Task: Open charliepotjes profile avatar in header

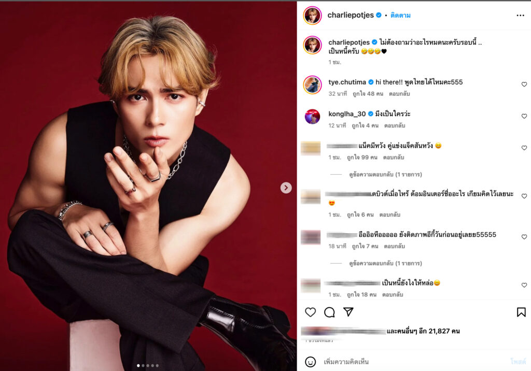Action: 312,16
